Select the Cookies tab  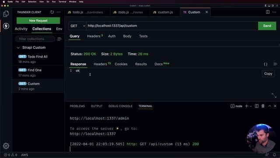(x=121, y=64)
